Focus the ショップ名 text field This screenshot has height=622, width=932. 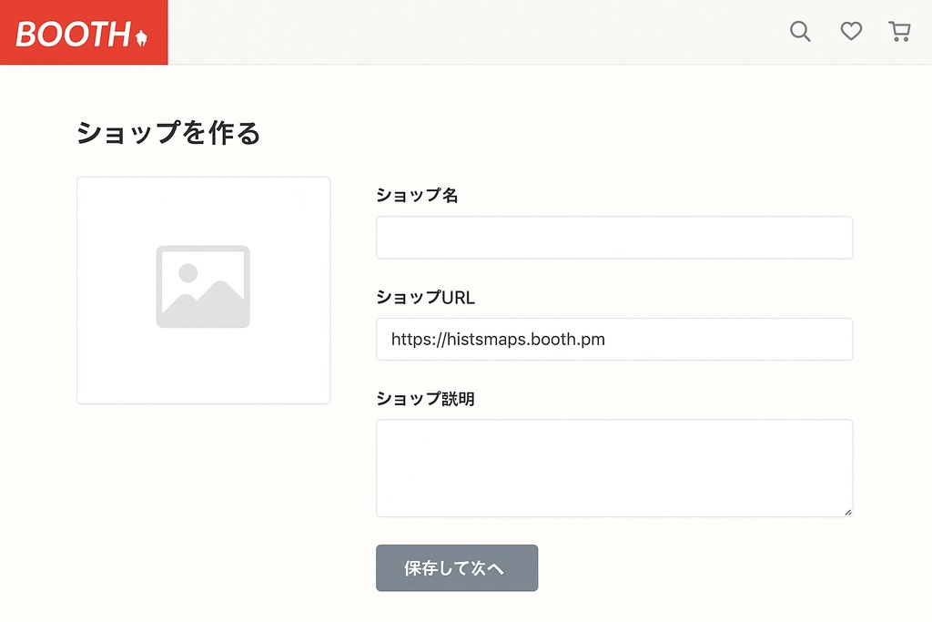point(614,238)
